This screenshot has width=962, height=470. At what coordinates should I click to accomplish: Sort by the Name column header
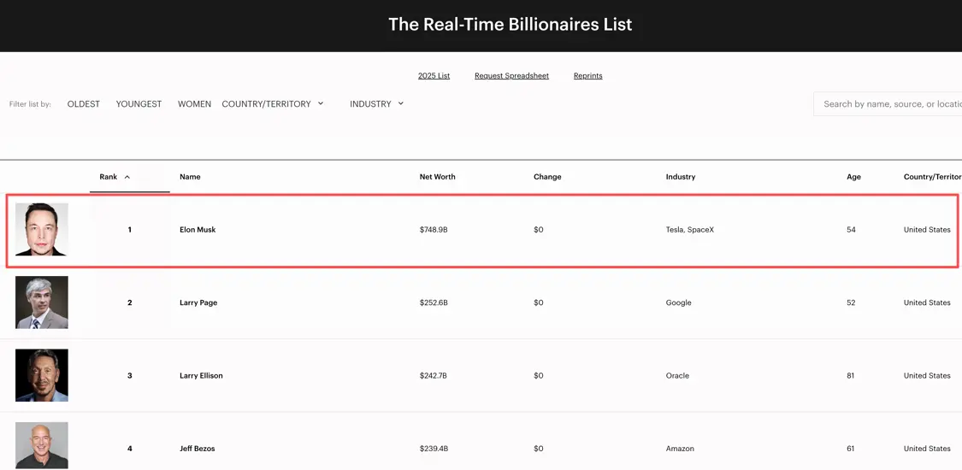(x=190, y=177)
